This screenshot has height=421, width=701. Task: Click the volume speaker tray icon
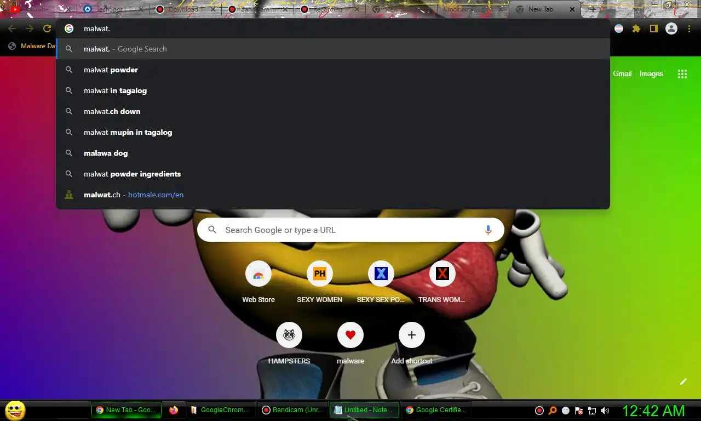pos(605,411)
